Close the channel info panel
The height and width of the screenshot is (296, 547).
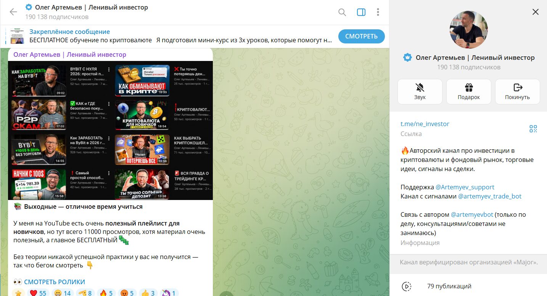tap(535, 12)
